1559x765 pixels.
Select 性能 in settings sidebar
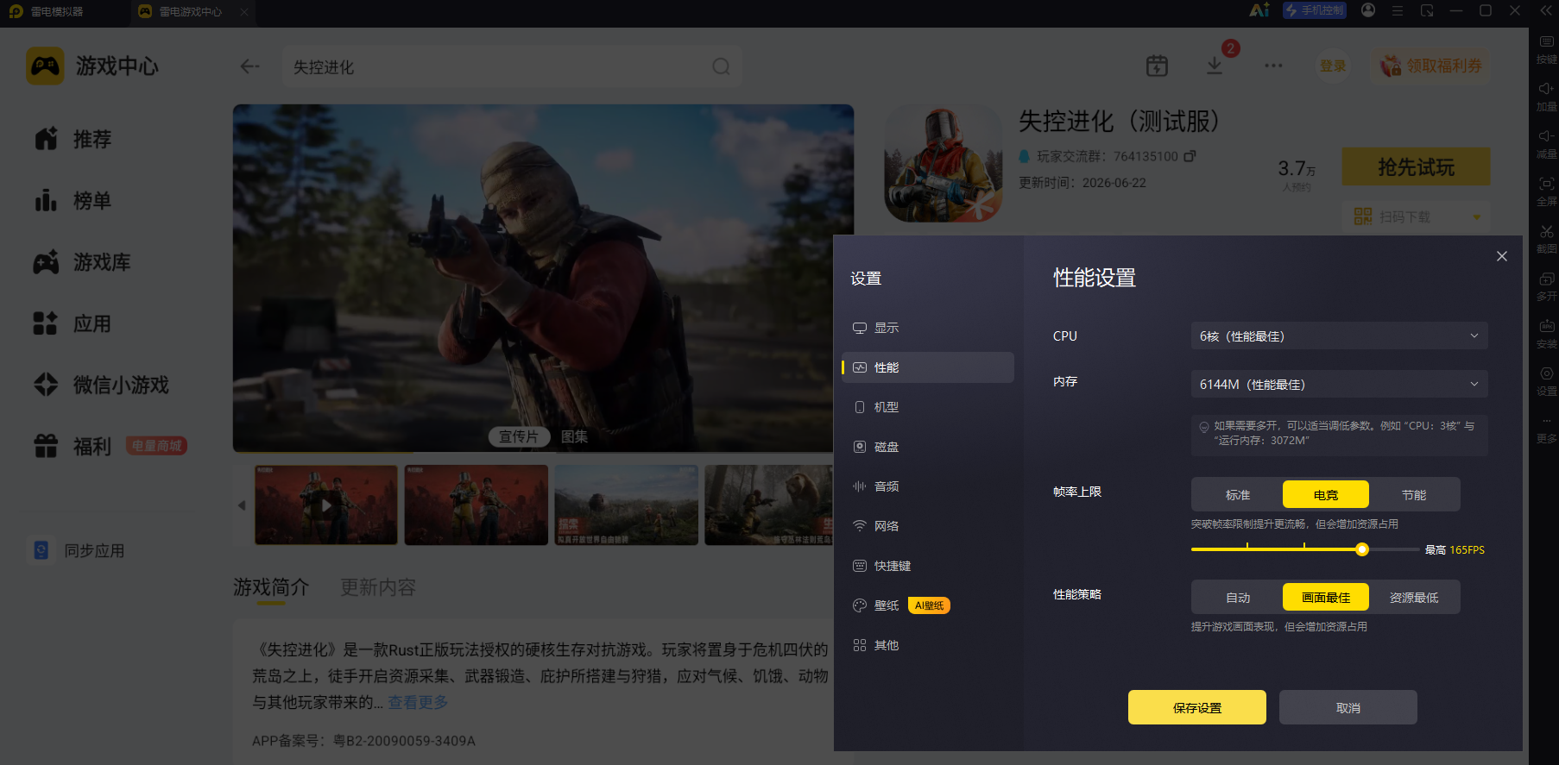(927, 367)
